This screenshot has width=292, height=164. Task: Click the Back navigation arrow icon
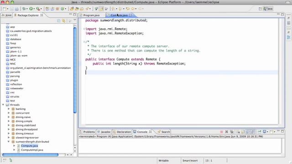pyautogui.click(x=133, y=9)
